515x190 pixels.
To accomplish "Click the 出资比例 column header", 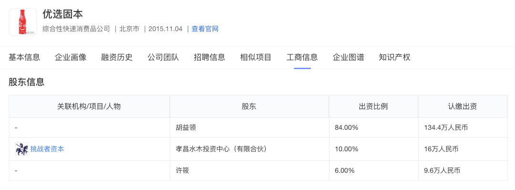I will coord(374,106).
